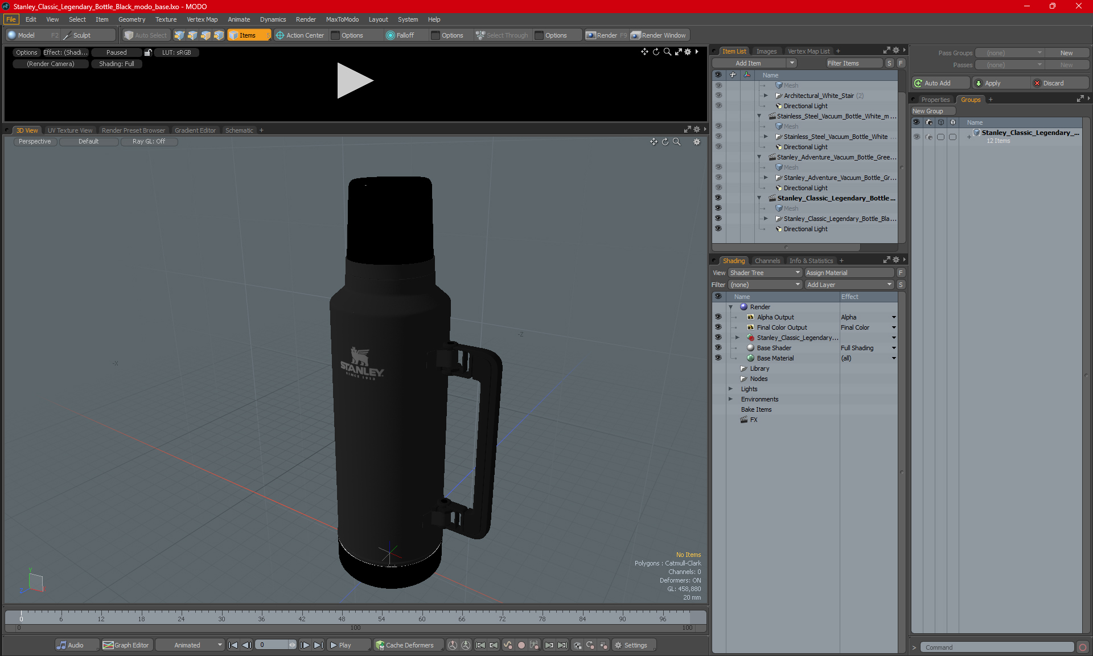Switch to Channels tab
This screenshot has width=1093, height=656.
pos(767,261)
